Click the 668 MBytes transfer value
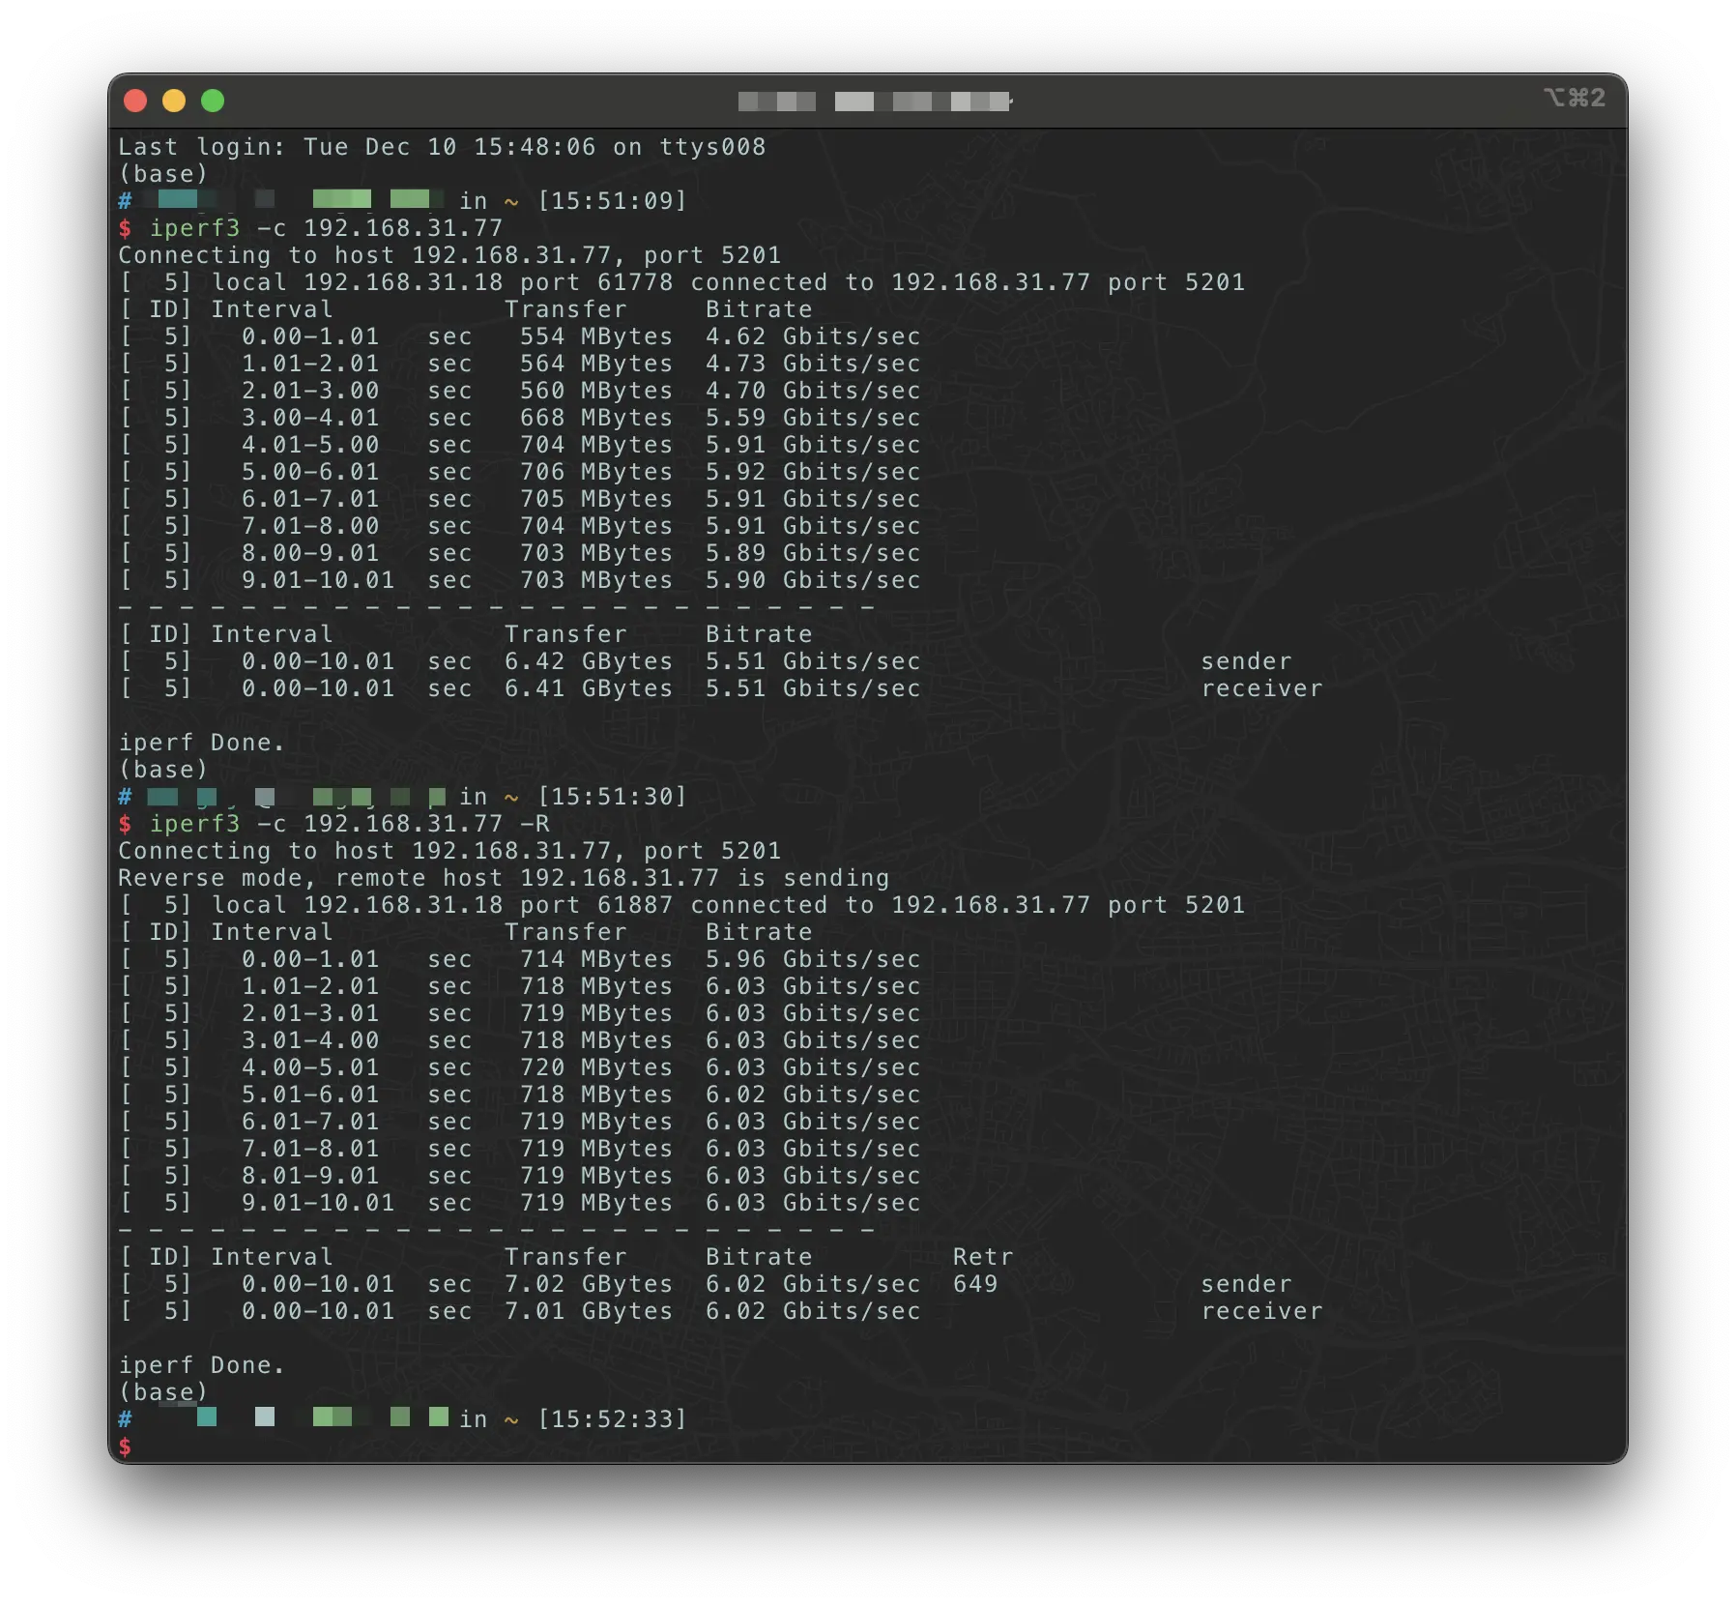This screenshot has width=1736, height=1607. (x=595, y=418)
